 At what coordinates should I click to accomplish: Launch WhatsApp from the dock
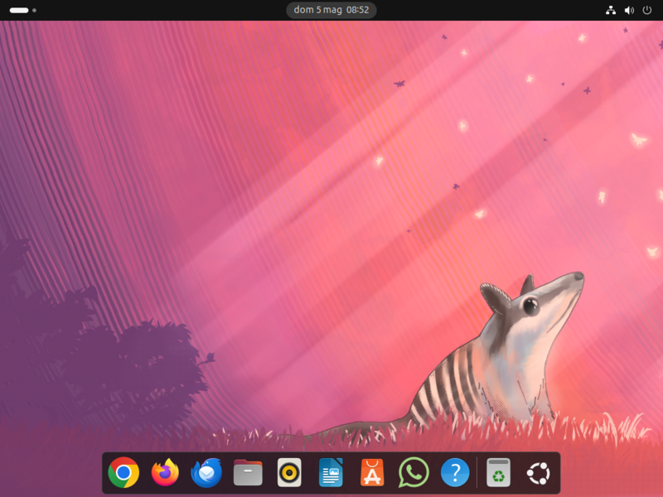(413, 473)
